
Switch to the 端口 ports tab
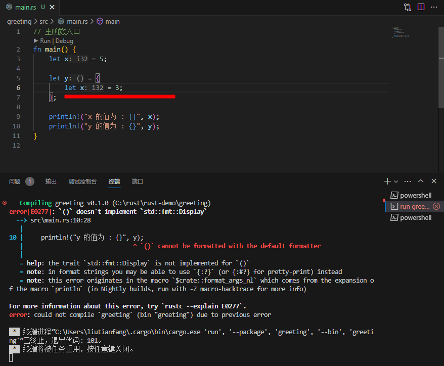pos(138,181)
